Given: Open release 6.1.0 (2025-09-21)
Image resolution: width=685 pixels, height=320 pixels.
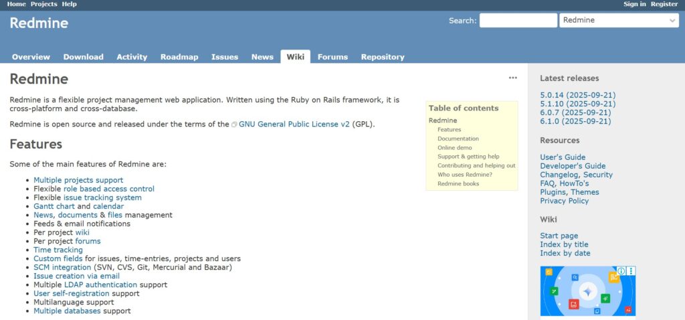Looking at the screenshot, I should (x=575, y=122).
